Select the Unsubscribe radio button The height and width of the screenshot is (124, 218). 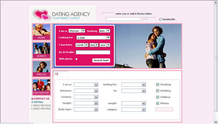pyautogui.click(x=161, y=19)
